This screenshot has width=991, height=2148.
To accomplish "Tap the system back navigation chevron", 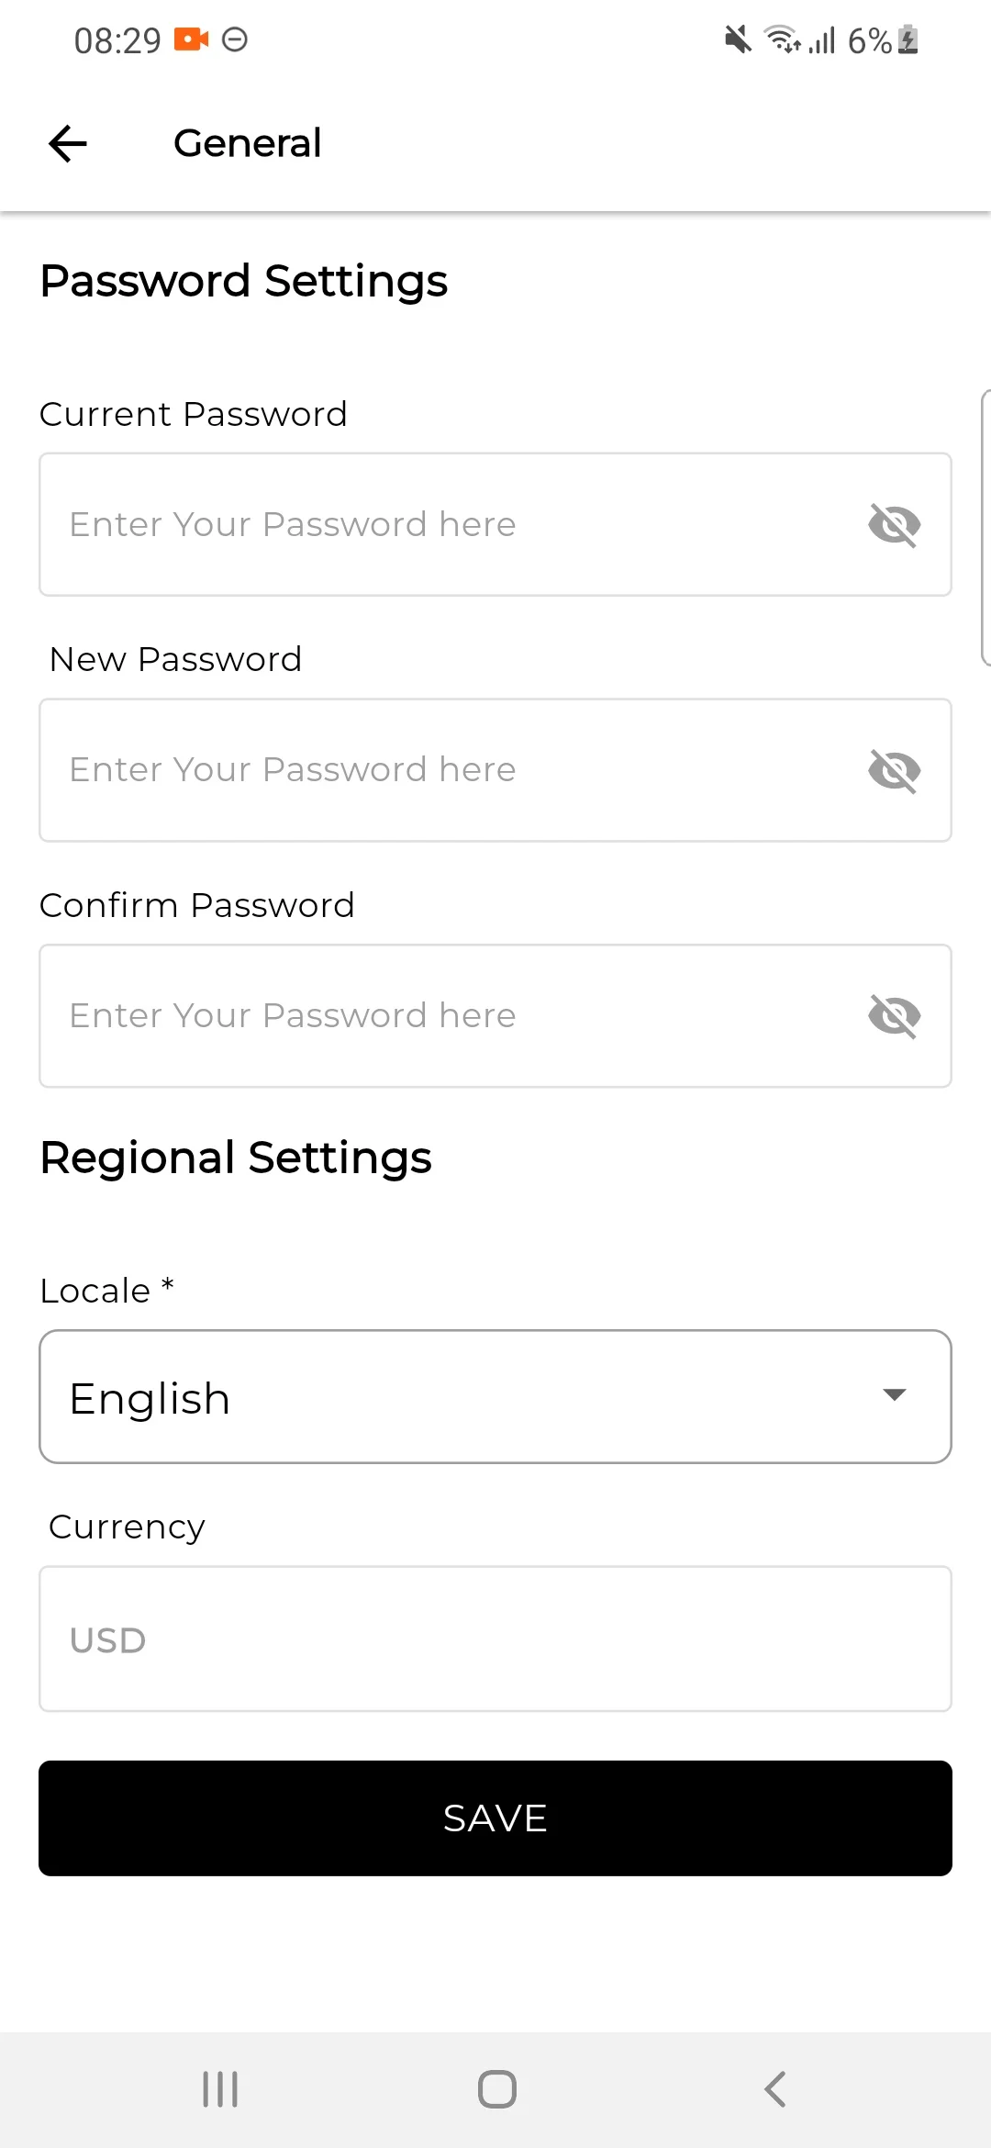I will (x=775, y=2089).
